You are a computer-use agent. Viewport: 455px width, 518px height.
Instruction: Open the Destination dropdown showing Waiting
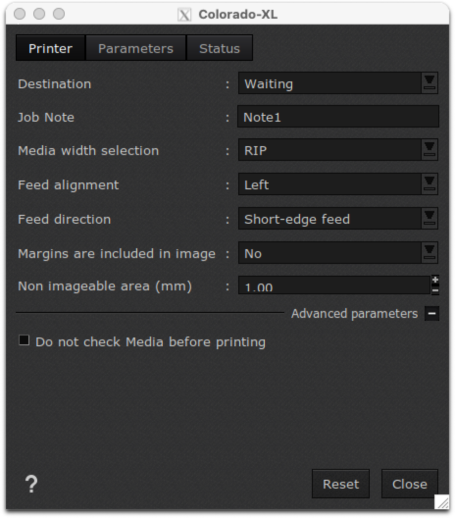tap(338, 83)
